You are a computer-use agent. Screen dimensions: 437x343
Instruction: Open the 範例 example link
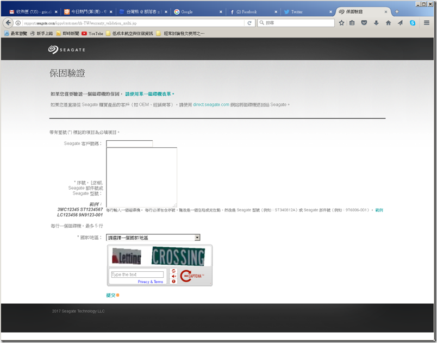[379, 210]
